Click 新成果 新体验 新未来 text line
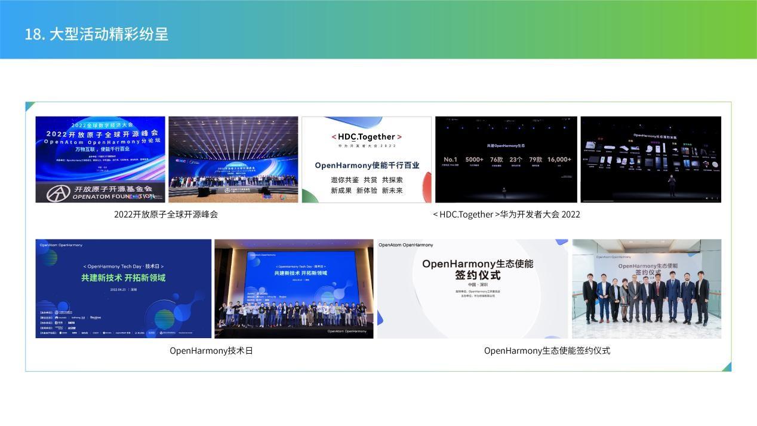This screenshot has height=426, width=757. point(367,191)
